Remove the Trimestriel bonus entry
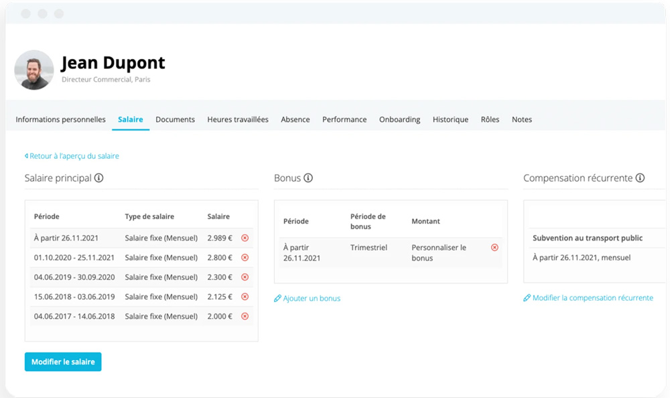Image resolution: width=670 pixels, height=398 pixels. point(494,247)
